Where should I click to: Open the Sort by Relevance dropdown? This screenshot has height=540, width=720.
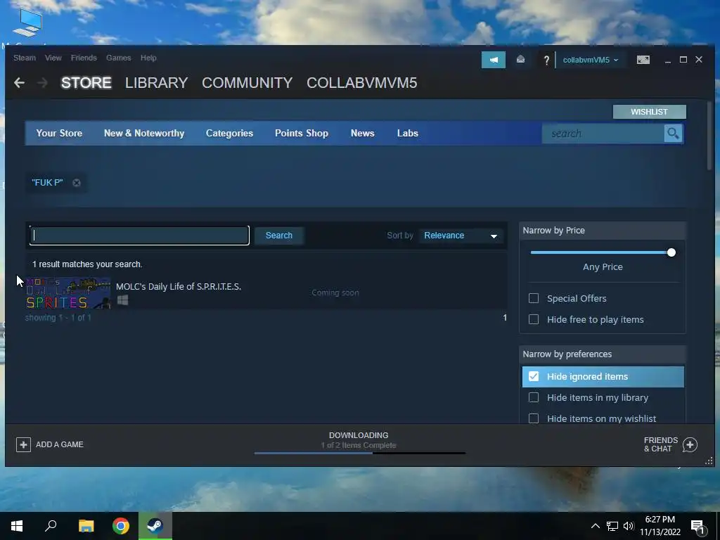[461, 236]
